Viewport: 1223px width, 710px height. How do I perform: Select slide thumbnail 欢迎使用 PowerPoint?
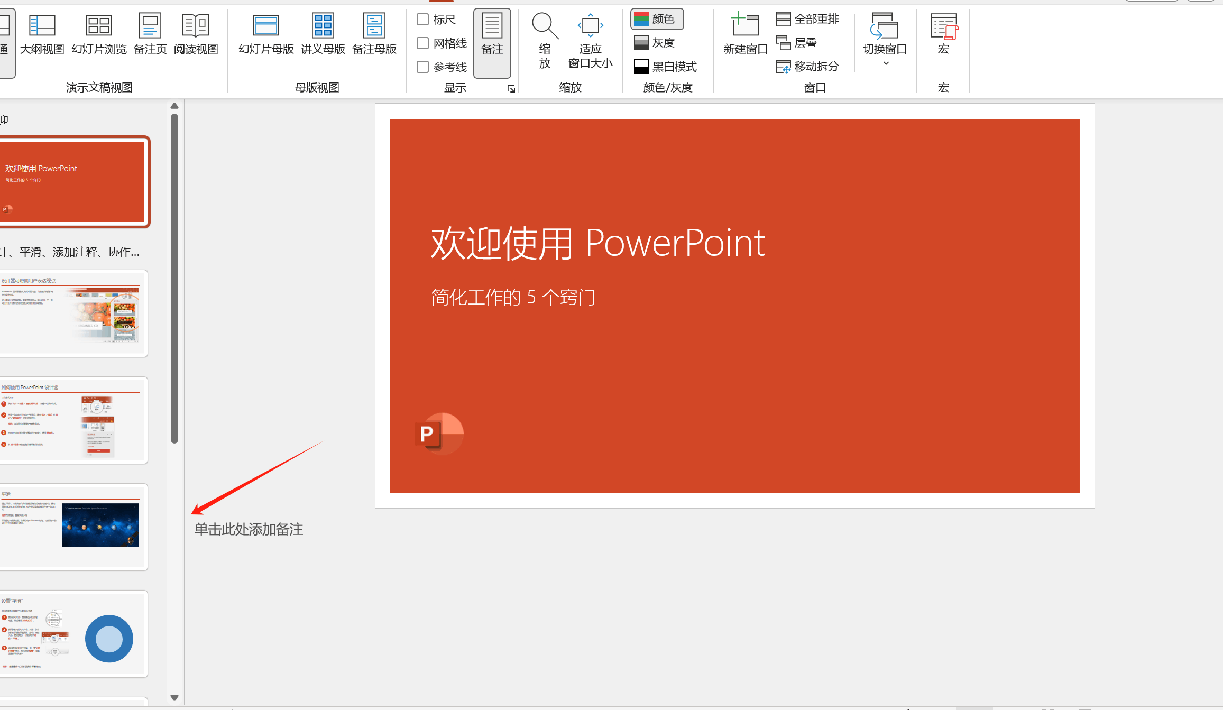point(73,182)
